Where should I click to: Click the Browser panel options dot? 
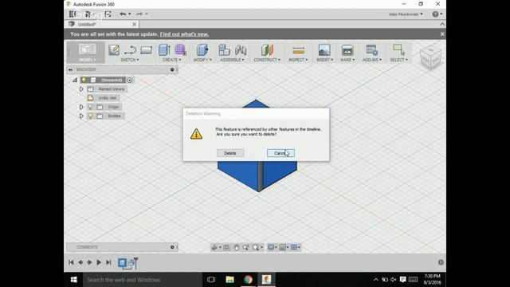[172, 69]
